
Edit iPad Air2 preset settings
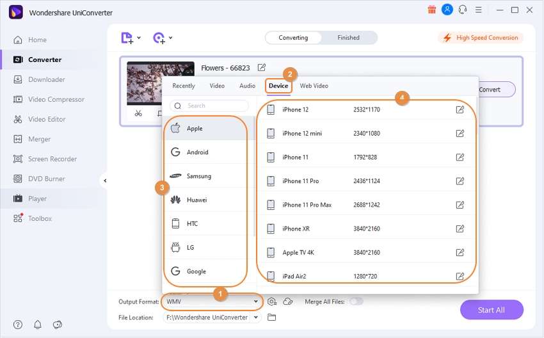[x=460, y=277]
